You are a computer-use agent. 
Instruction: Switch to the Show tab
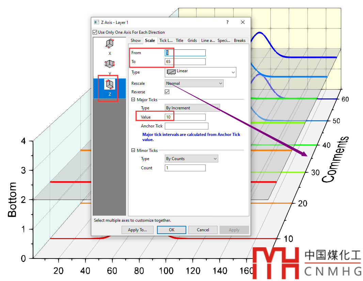point(136,41)
